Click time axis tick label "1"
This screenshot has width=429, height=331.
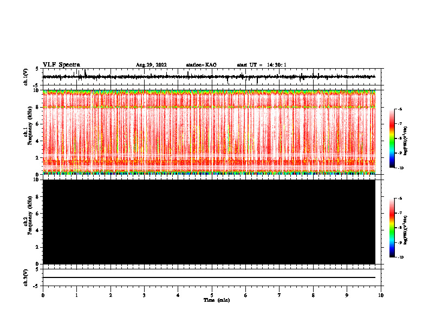[76, 295]
